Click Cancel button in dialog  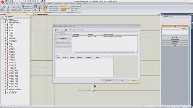point(133,81)
